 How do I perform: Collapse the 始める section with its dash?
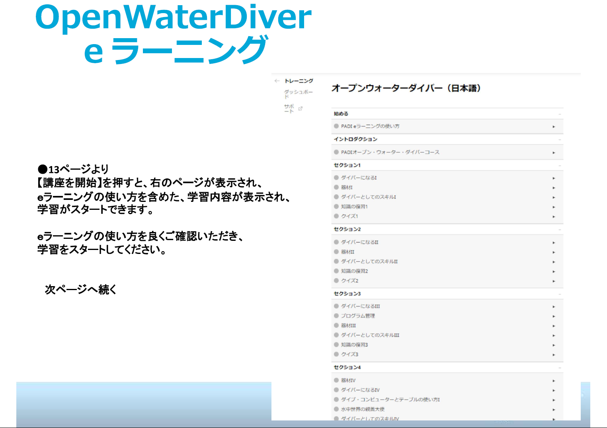point(560,114)
